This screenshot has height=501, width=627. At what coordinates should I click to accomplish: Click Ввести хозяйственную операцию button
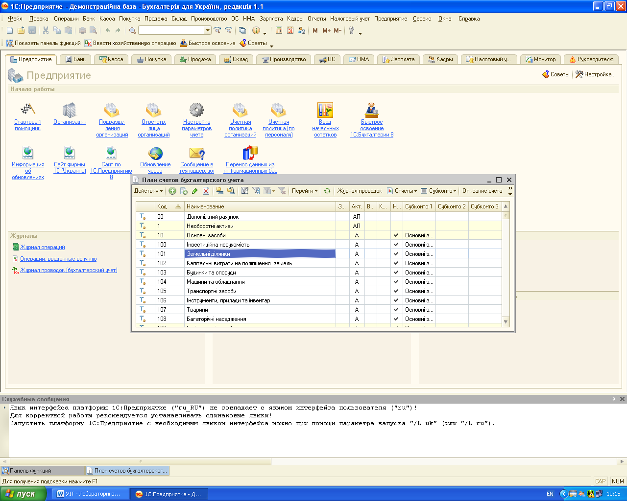click(130, 43)
